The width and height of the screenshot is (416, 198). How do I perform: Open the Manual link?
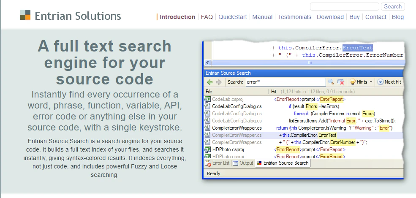(262, 17)
